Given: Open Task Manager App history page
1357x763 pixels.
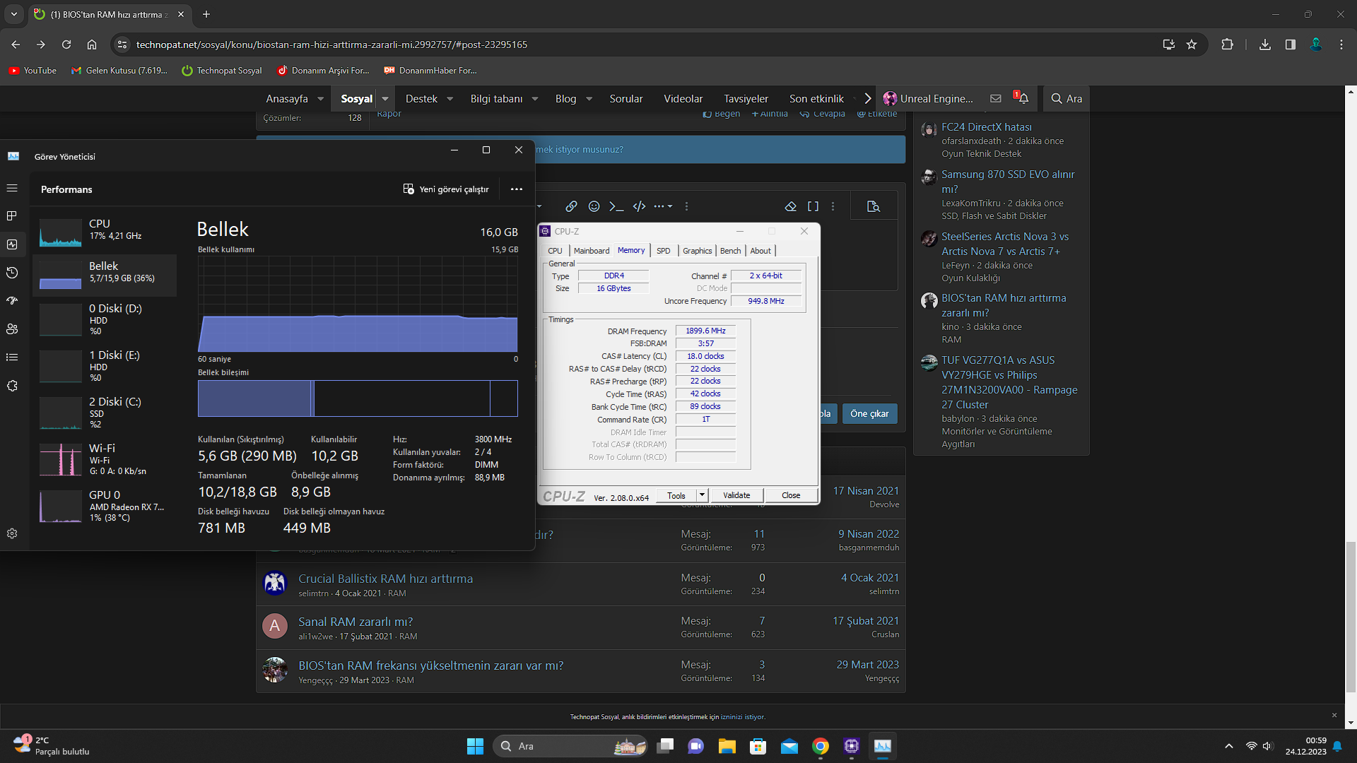Looking at the screenshot, I should click(x=12, y=273).
